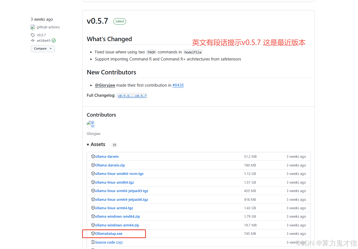Download ollama-linux-amd64.tgz
Image resolution: width=358 pixels, height=249 pixels.
114,182
